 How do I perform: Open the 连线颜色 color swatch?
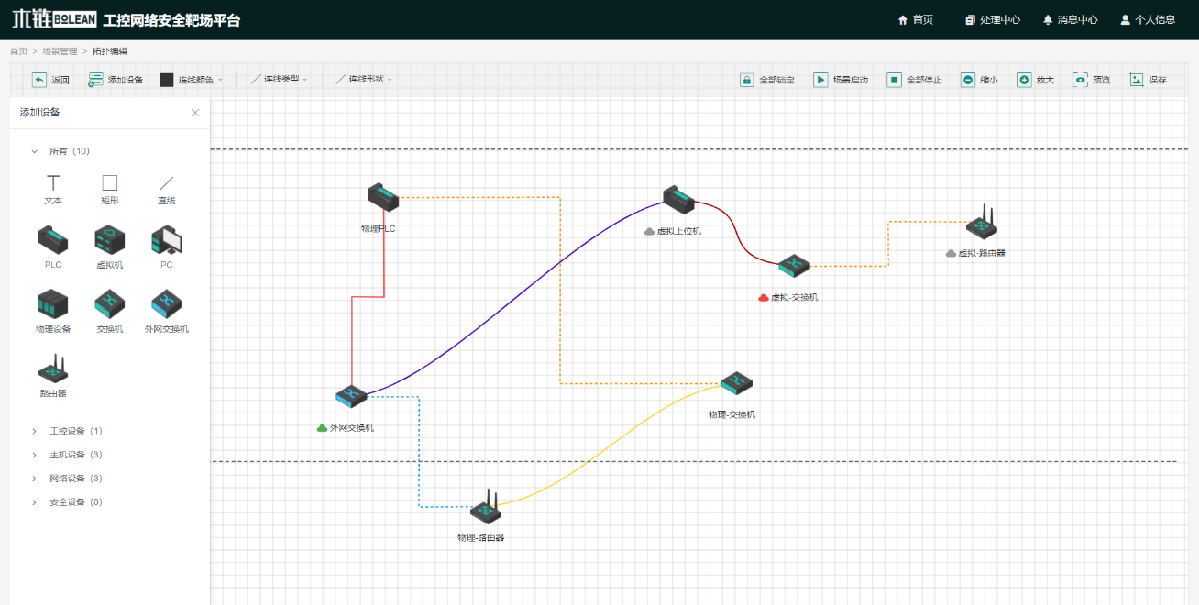coord(166,80)
